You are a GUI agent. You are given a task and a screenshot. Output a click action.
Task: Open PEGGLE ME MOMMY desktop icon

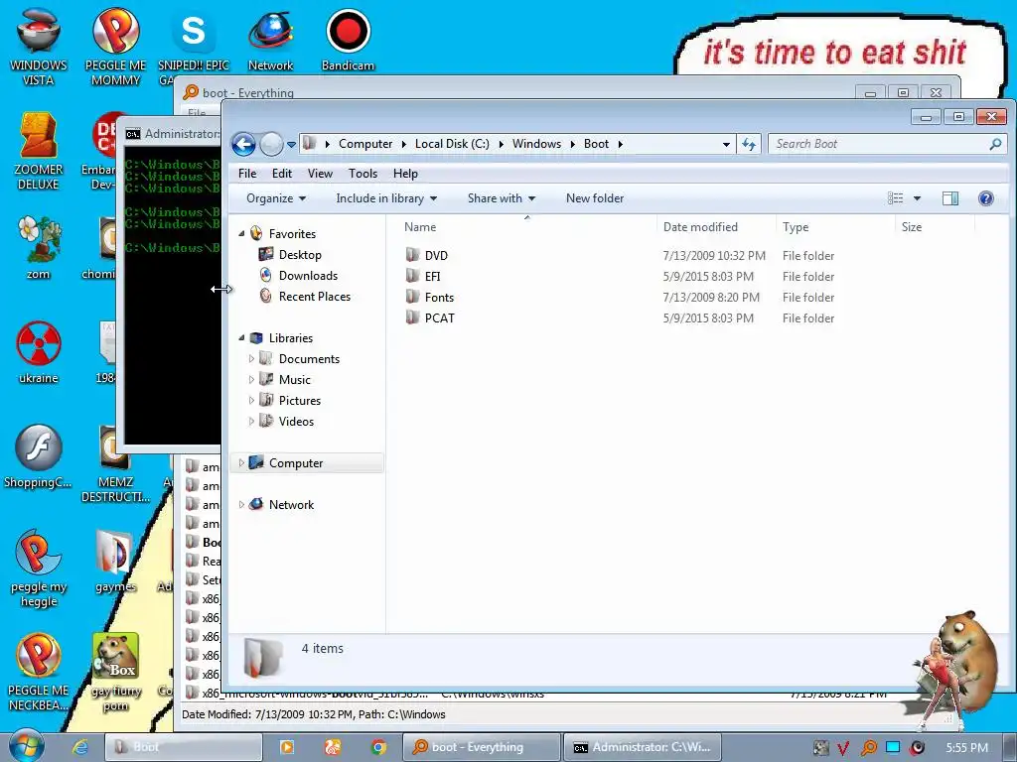click(115, 46)
